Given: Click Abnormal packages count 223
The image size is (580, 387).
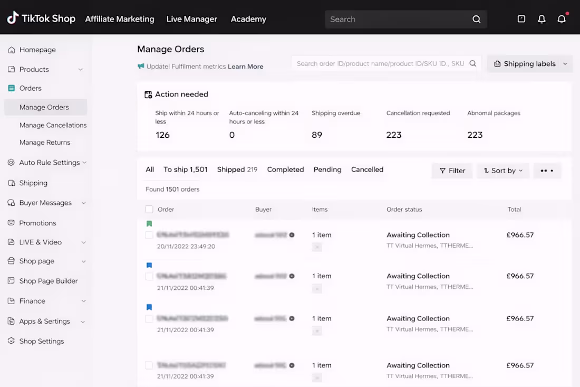Looking at the screenshot, I should pyautogui.click(x=475, y=135).
